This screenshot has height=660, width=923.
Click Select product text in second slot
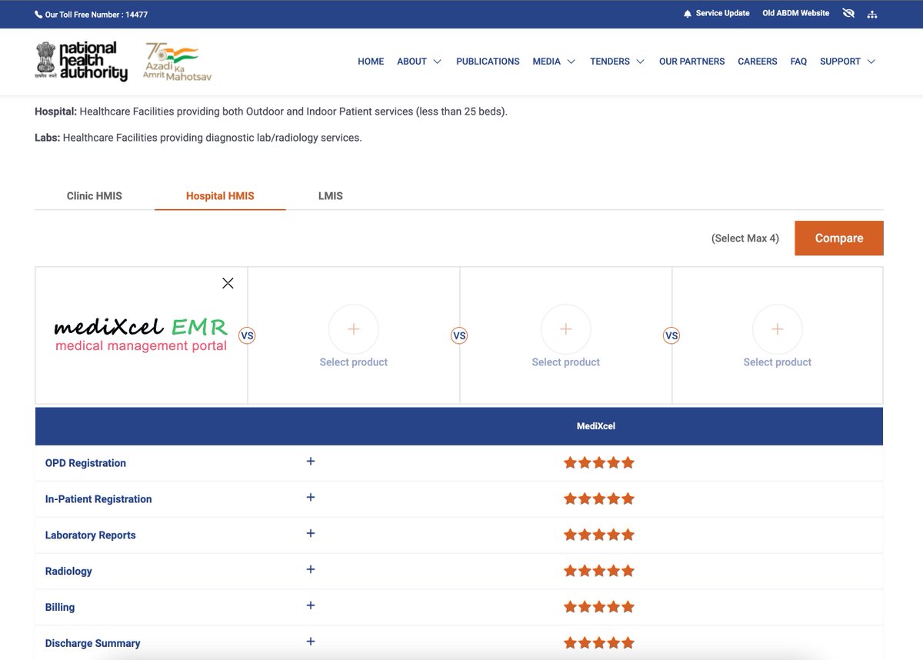pos(354,362)
